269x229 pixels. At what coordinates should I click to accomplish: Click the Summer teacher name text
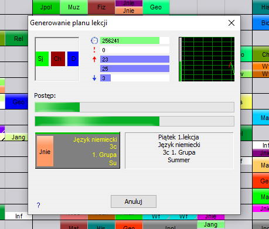point(179,160)
